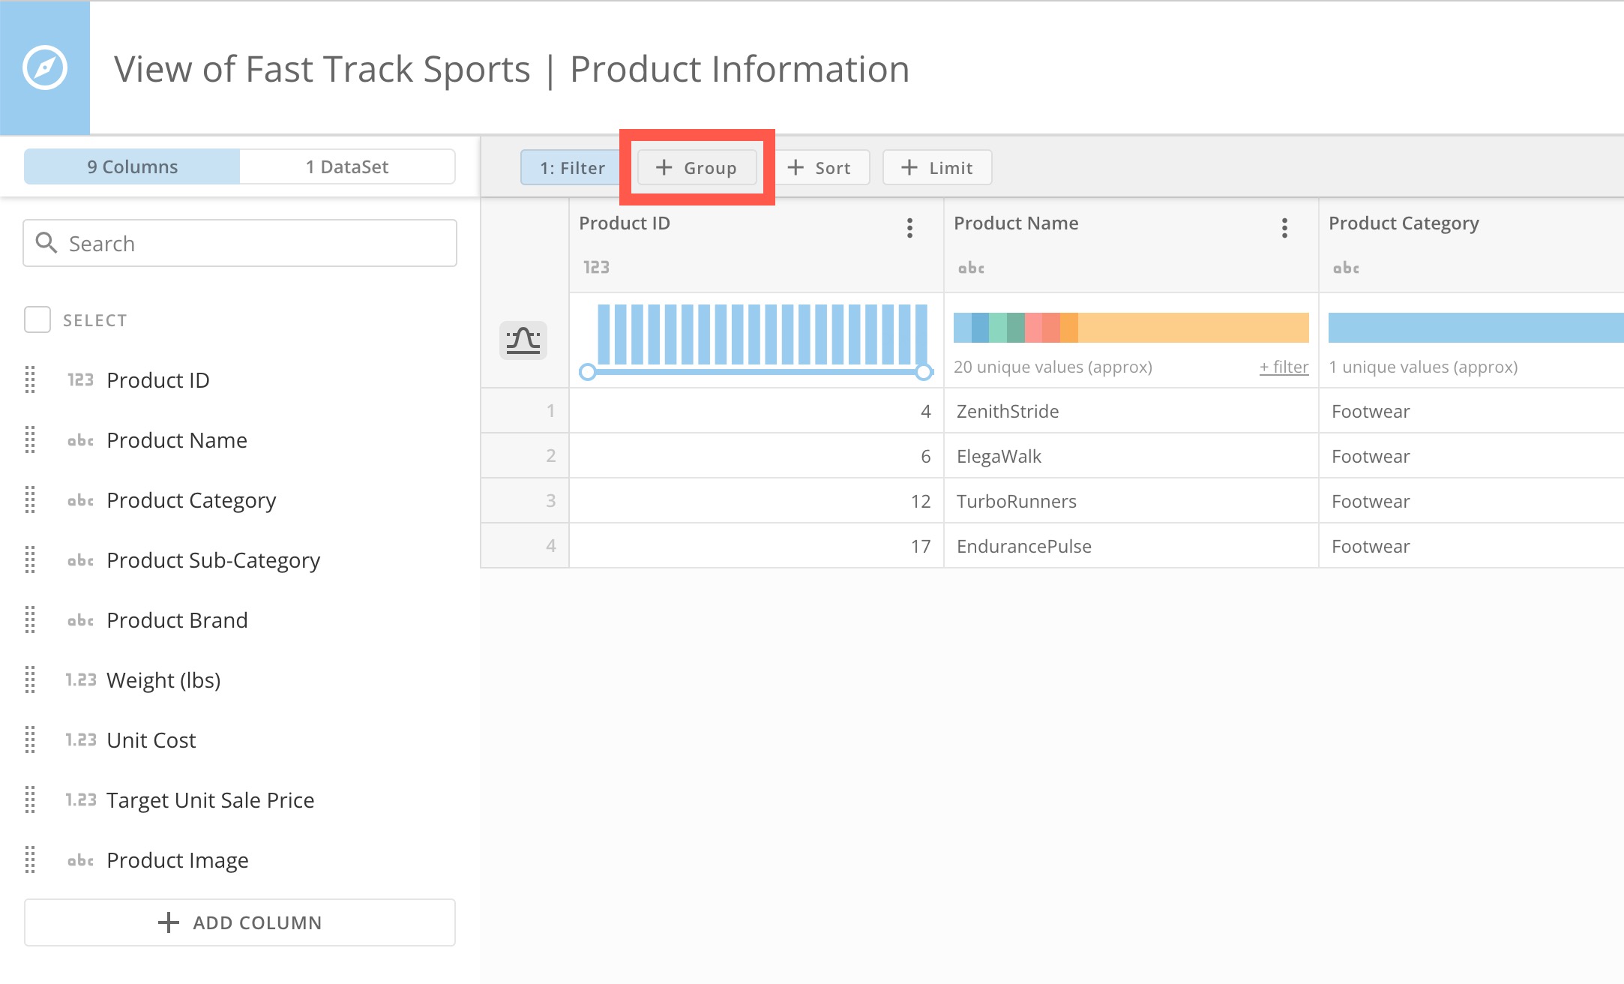Open the filter link under Product Name
Image resolution: width=1624 pixels, height=984 pixels.
(1284, 367)
